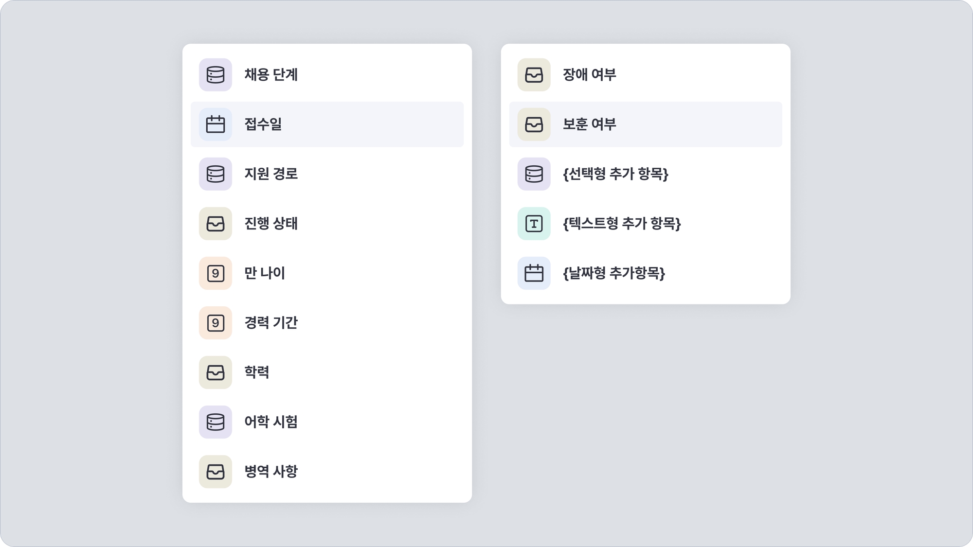
Task: Pick the 경력 기간 menu item
Action: point(271,323)
